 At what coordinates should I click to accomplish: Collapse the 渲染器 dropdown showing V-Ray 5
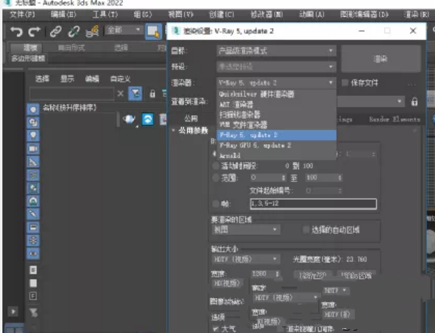point(277,83)
